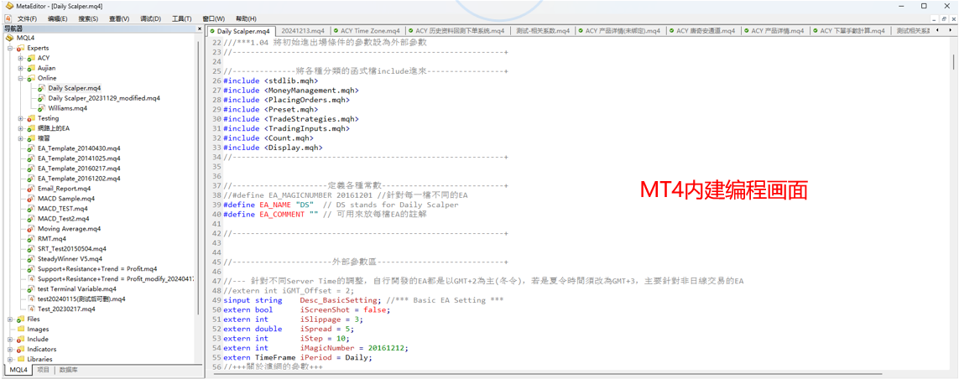The width and height of the screenshot is (959, 379).
Task: Close the navigator panel
Action: pos(200,29)
